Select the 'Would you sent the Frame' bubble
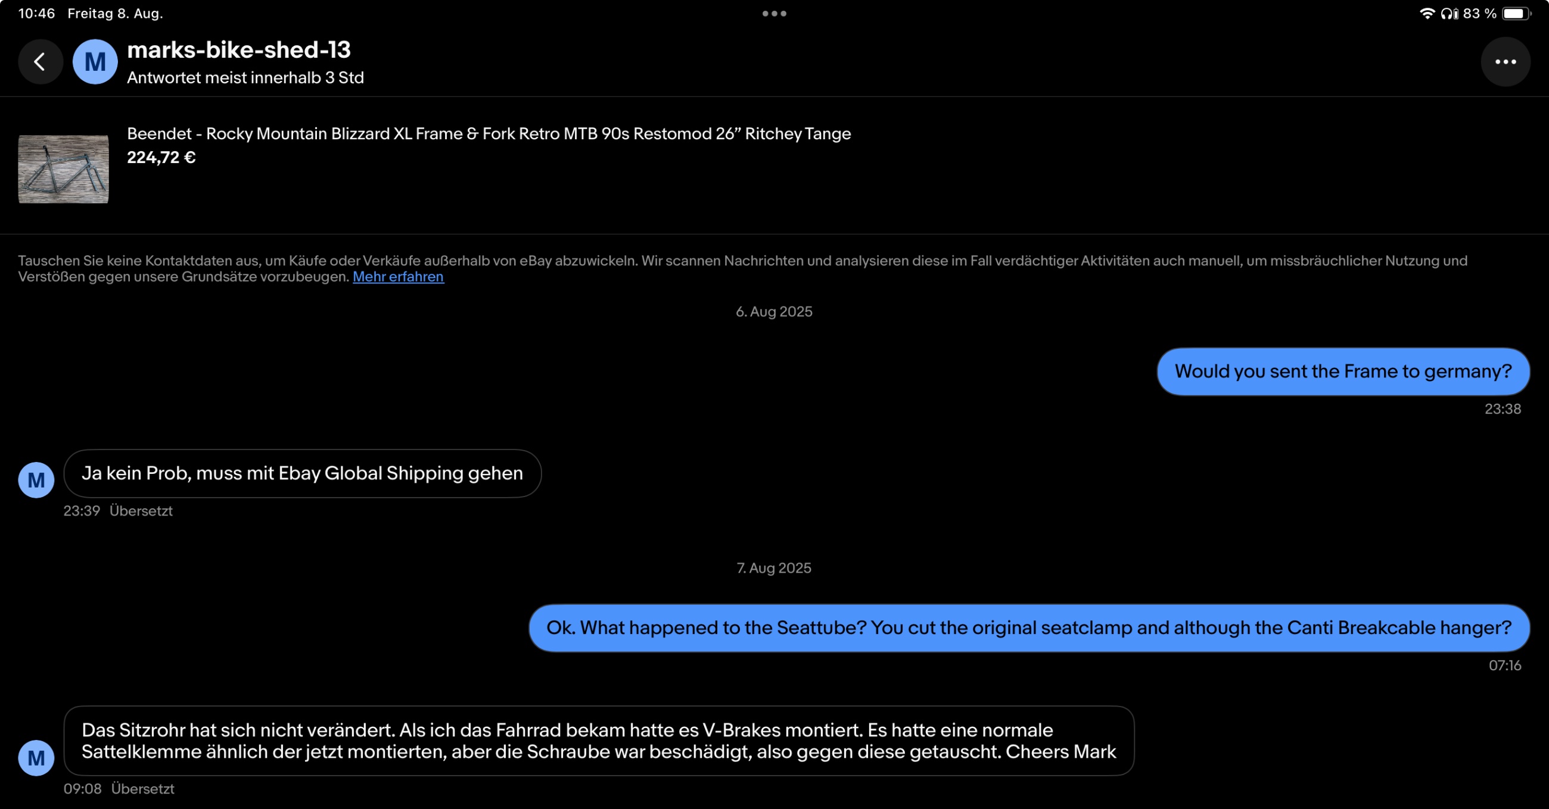Image resolution: width=1549 pixels, height=809 pixels. [1342, 371]
